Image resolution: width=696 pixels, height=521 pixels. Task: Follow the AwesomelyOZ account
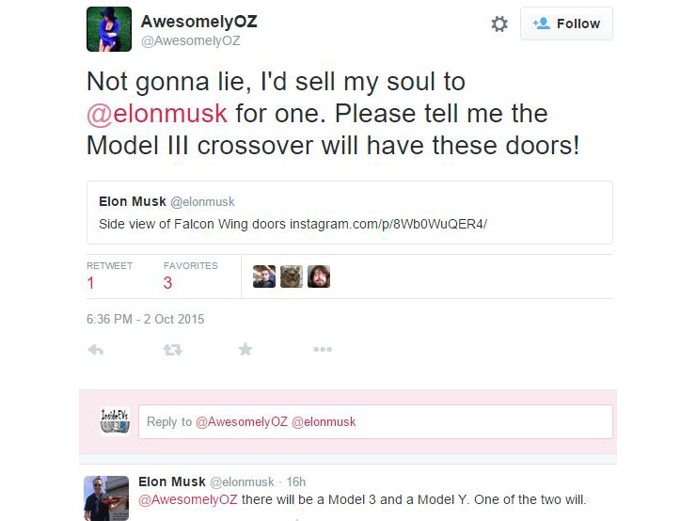pyautogui.click(x=566, y=24)
